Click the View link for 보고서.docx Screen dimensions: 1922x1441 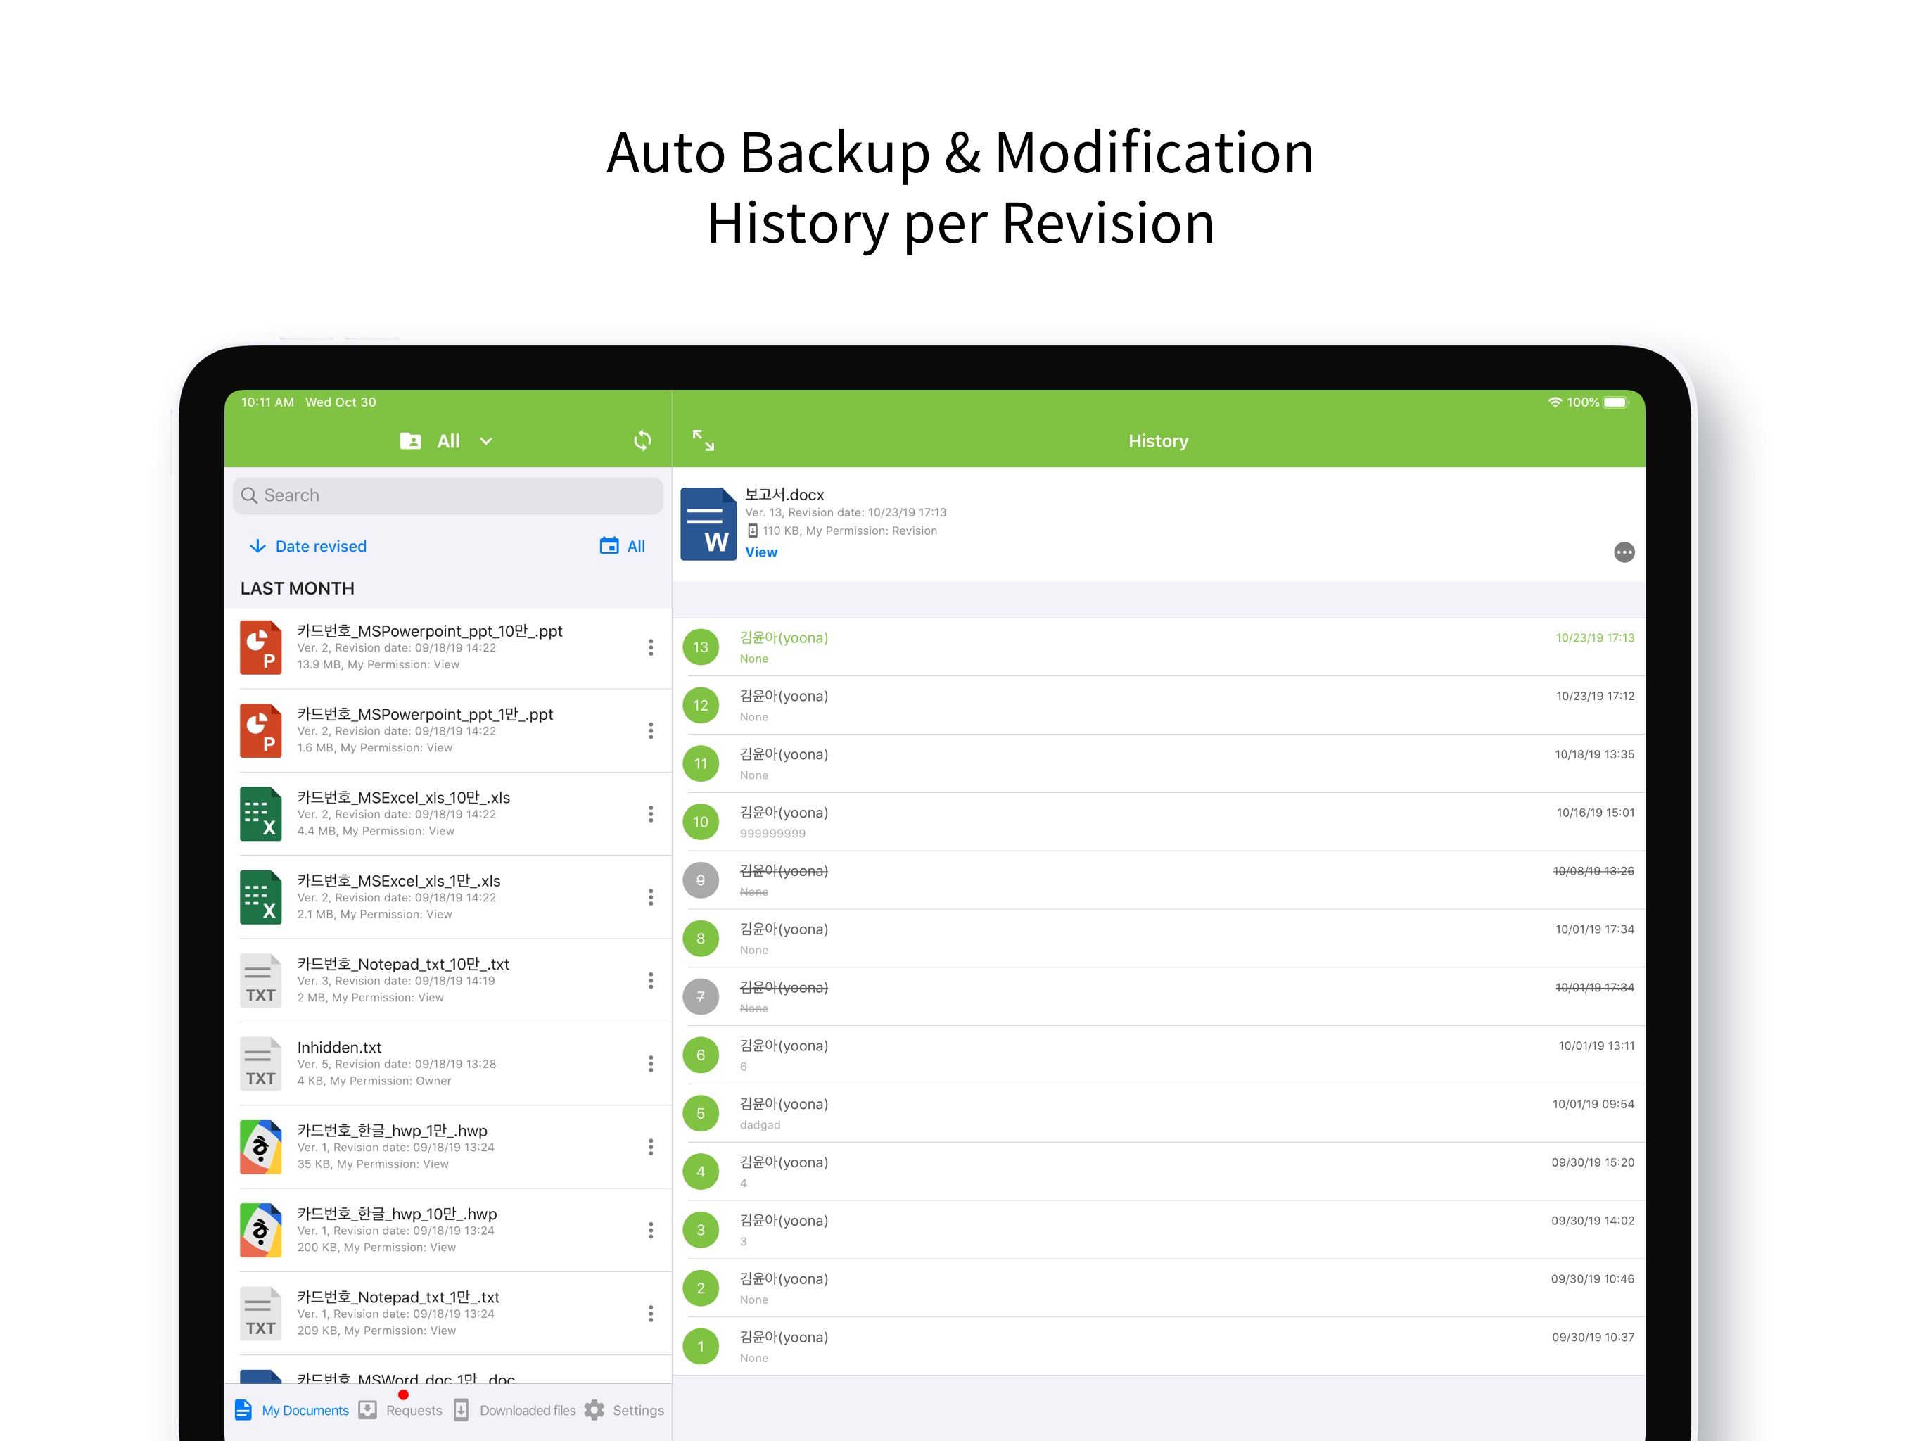[x=761, y=553]
